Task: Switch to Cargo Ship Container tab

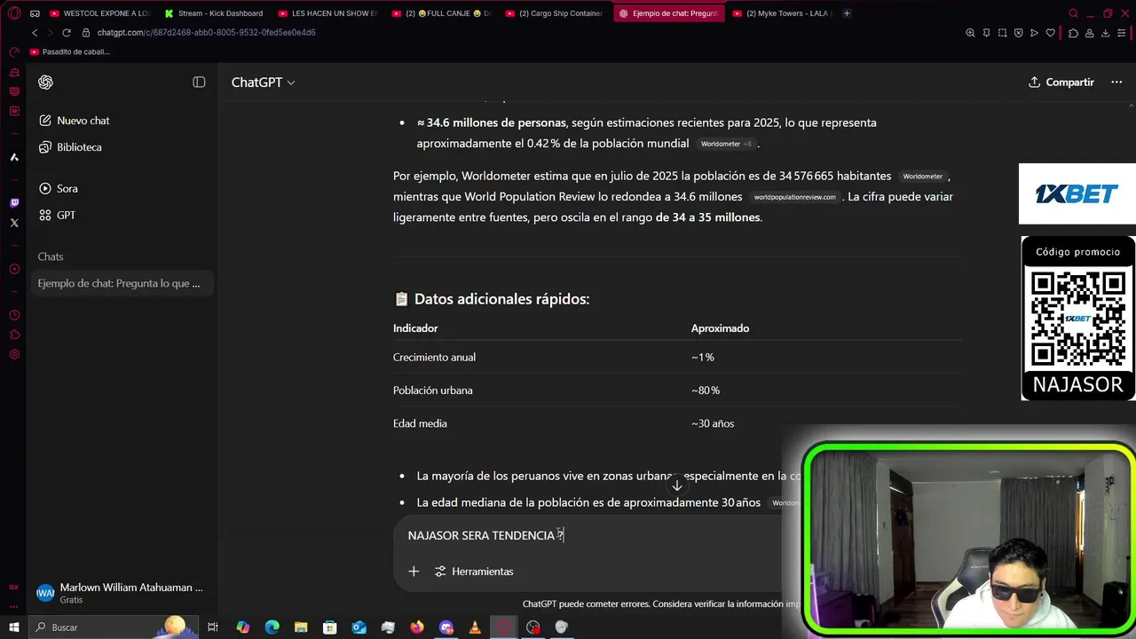Action: pos(556,13)
